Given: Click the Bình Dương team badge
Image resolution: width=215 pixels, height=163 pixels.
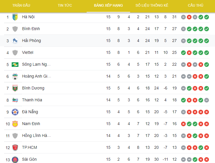Looking at the screenshot, I should 15,88.
